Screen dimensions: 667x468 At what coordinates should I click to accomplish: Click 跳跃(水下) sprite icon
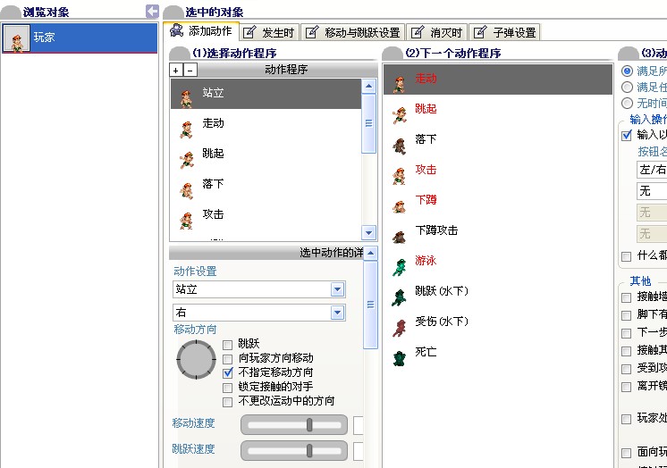click(x=399, y=297)
